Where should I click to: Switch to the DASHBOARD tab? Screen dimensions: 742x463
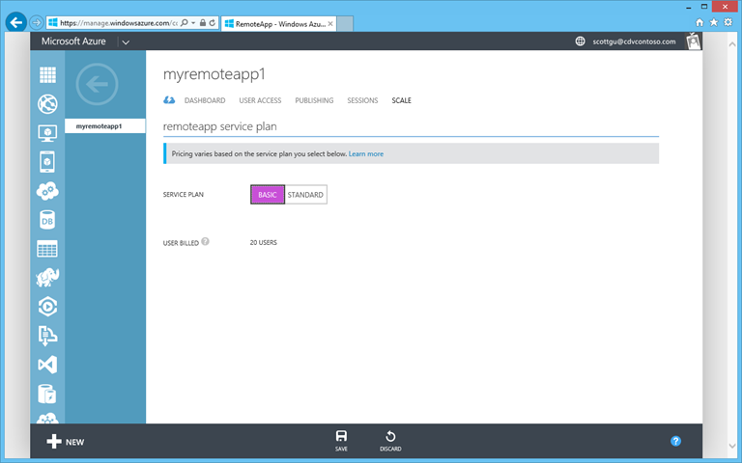[205, 100]
